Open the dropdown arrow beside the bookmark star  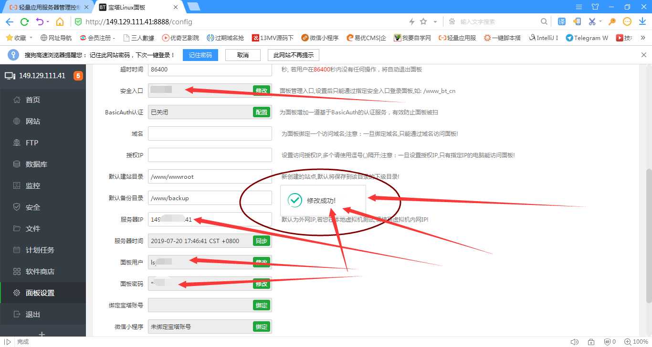click(435, 21)
